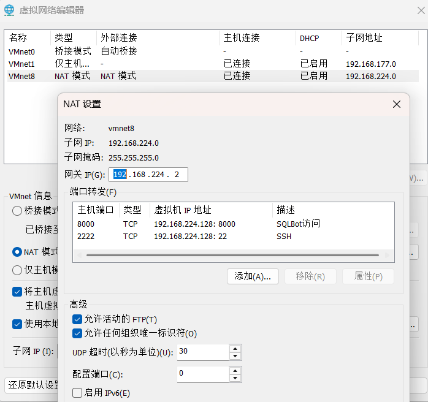Increase 配置端口 value with up arrow
The height and width of the screenshot is (402, 428).
(x=235, y=371)
